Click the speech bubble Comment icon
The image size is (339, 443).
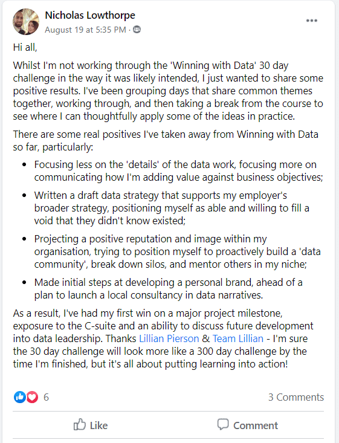pos(223,424)
